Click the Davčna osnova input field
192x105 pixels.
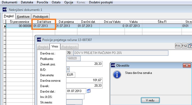[84, 80]
